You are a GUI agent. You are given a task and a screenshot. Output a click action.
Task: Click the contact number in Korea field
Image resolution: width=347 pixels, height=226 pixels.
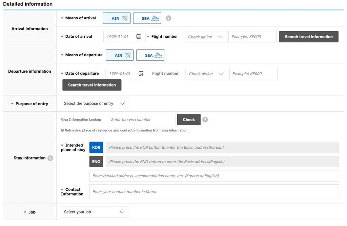pos(214,192)
